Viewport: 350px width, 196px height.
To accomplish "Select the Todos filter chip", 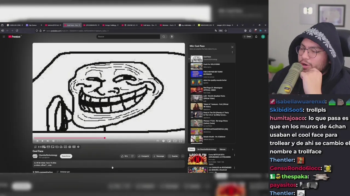I will click(x=191, y=149).
